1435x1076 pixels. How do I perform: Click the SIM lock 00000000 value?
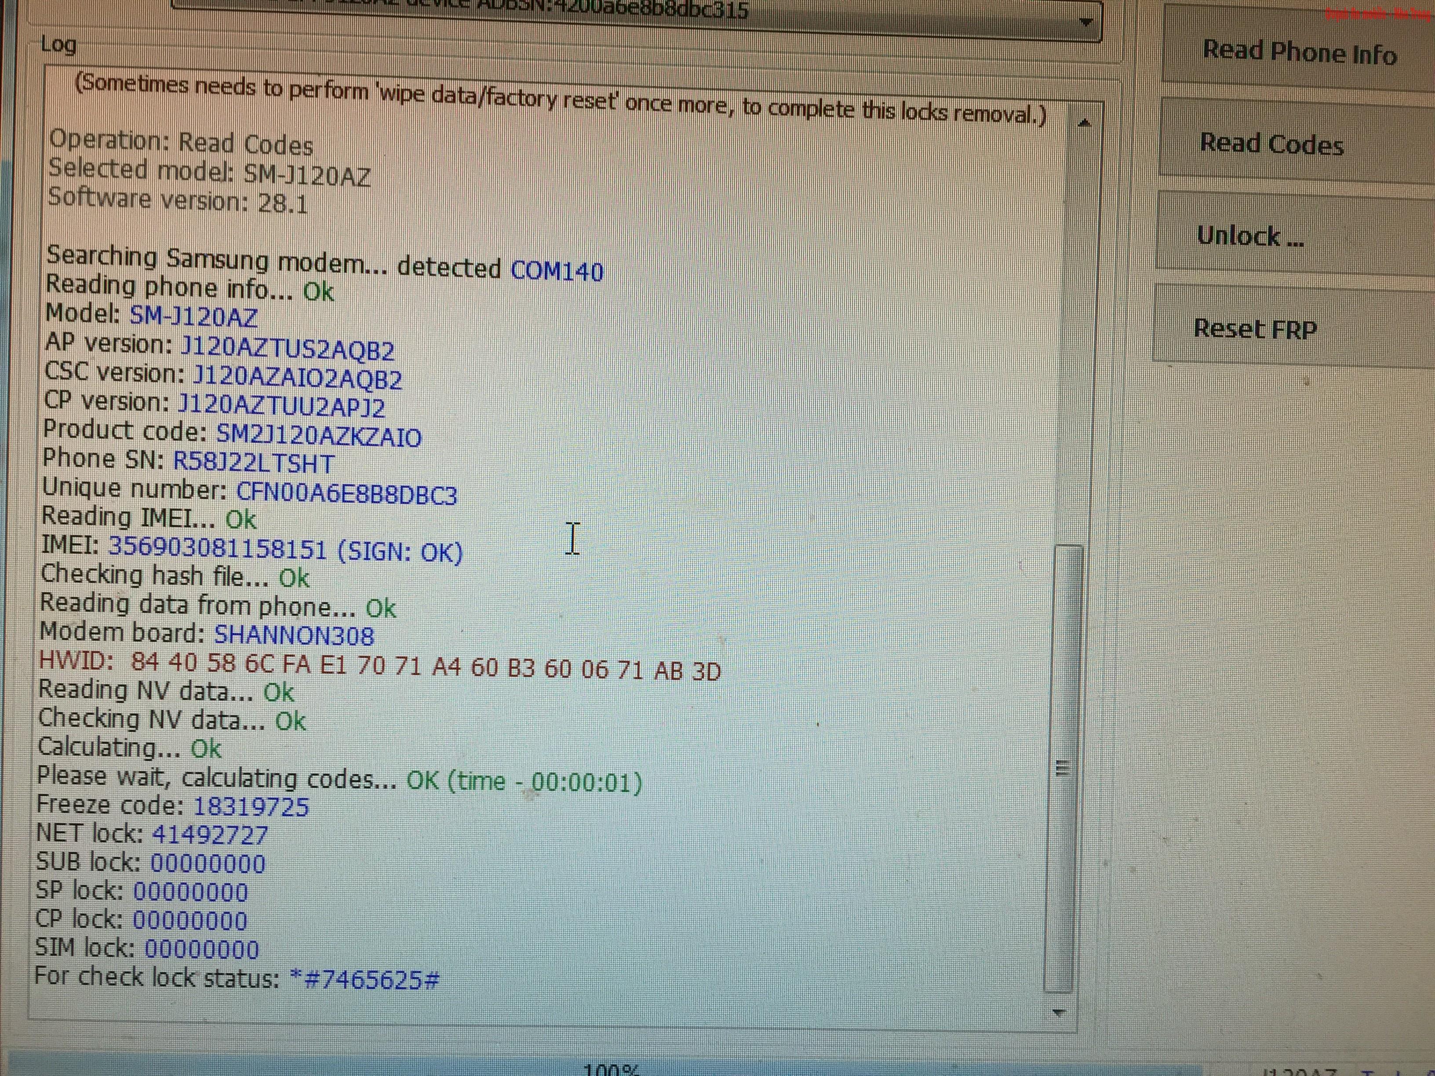coord(202,949)
